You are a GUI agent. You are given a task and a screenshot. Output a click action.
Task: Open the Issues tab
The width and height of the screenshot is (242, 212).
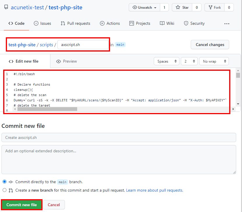(43, 24)
